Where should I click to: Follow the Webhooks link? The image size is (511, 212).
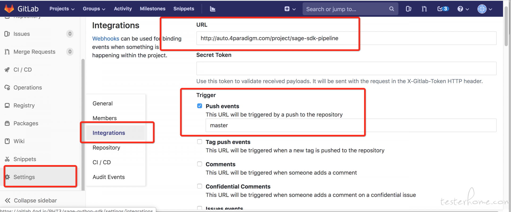[x=106, y=38]
